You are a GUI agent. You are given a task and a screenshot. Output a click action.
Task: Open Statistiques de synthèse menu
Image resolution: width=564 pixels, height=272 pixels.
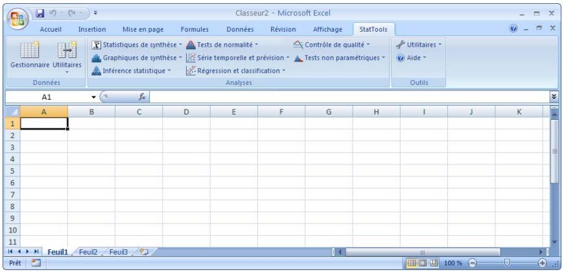(x=137, y=45)
